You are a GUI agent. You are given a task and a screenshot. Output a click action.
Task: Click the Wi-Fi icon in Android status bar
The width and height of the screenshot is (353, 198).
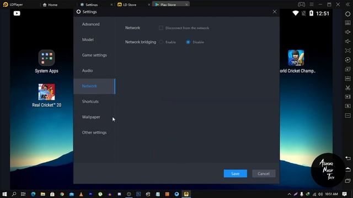click(296, 13)
